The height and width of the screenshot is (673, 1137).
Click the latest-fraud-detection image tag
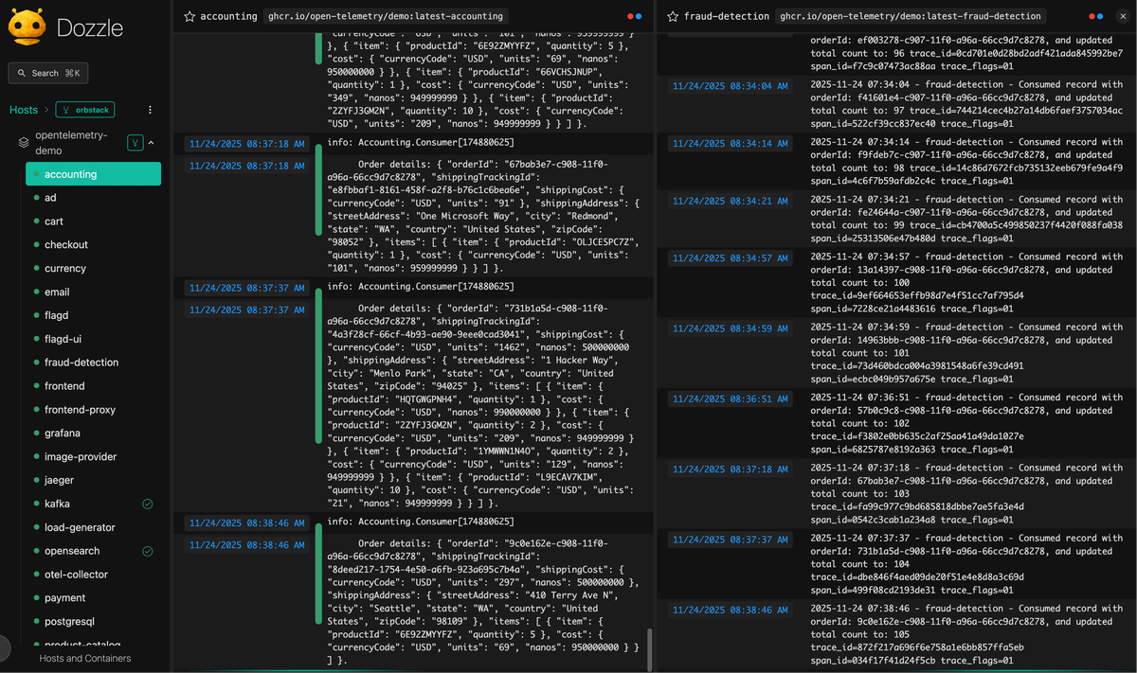tap(910, 16)
